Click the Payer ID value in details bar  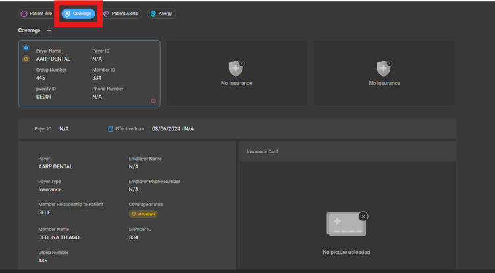click(x=64, y=129)
